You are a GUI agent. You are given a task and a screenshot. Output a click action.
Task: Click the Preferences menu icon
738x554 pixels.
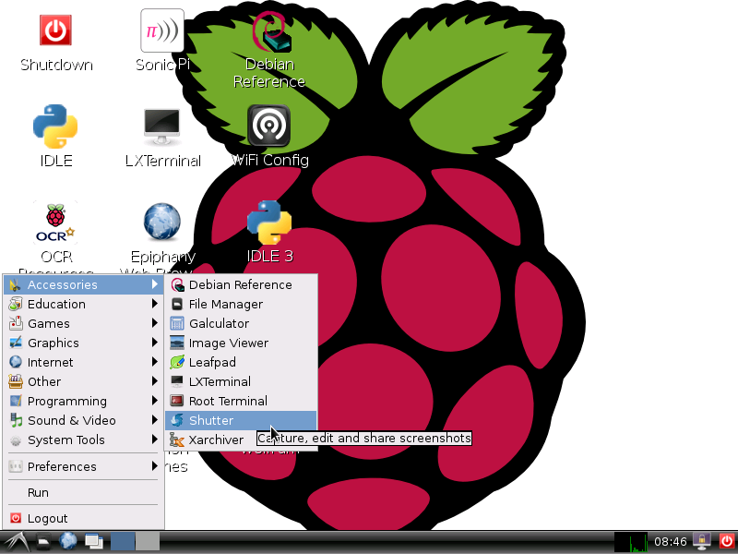(x=16, y=466)
